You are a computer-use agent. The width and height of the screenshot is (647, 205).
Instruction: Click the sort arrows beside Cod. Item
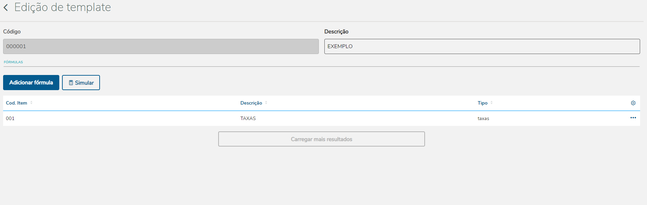(x=31, y=103)
